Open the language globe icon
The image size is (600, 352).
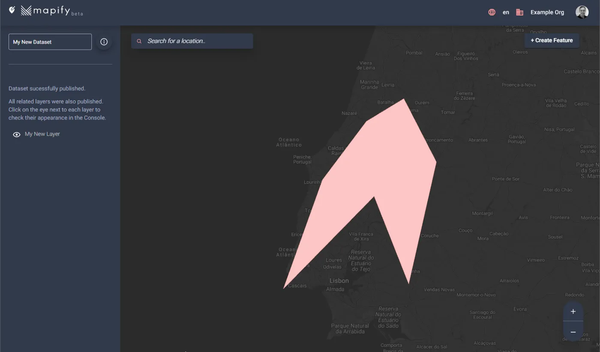click(492, 12)
